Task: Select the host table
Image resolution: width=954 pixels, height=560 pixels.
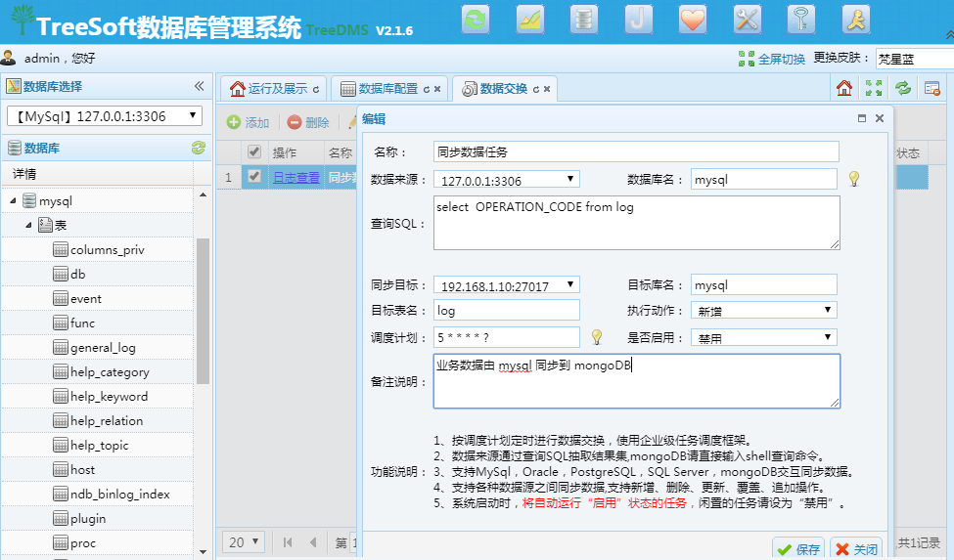Action: coord(82,469)
